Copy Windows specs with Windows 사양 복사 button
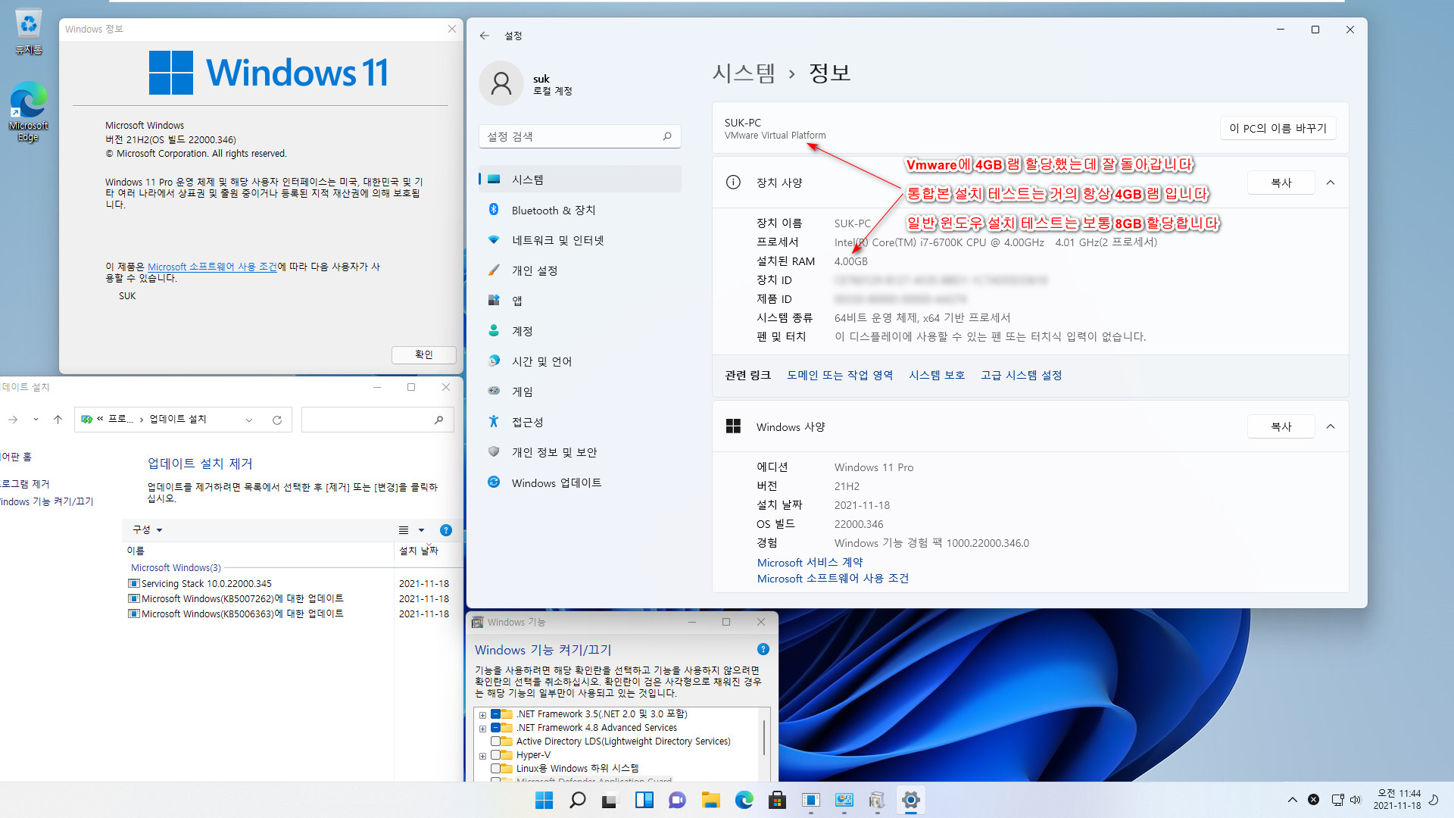 pos(1281,426)
